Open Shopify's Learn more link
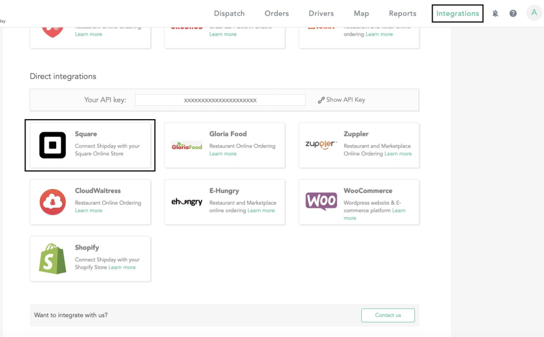The width and height of the screenshot is (544, 337). [122, 267]
